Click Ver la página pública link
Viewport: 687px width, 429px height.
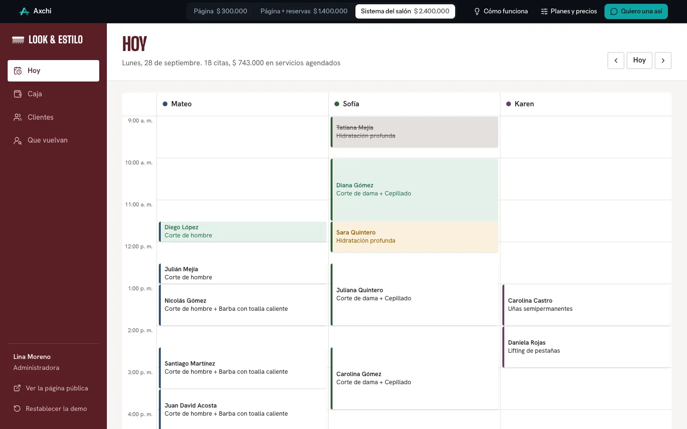(x=51, y=388)
